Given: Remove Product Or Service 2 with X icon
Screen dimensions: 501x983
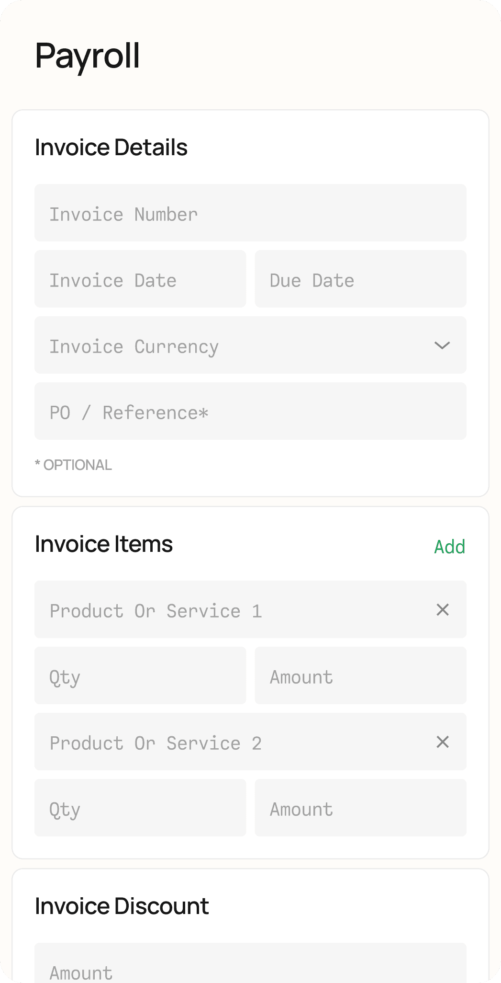Looking at the screenshot, I should click(443, 742).
